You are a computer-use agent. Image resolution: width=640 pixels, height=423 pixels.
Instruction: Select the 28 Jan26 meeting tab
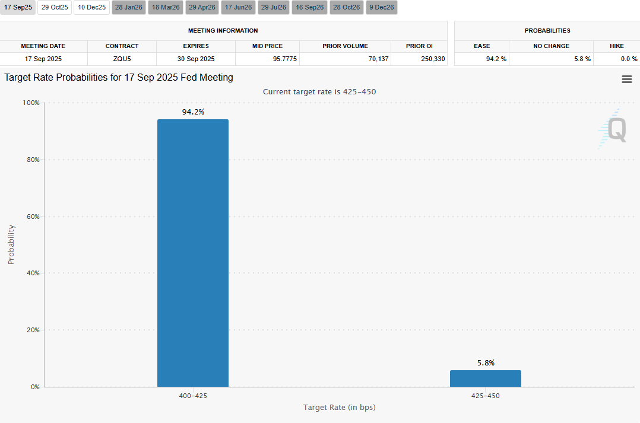click(x=129, y=8)
